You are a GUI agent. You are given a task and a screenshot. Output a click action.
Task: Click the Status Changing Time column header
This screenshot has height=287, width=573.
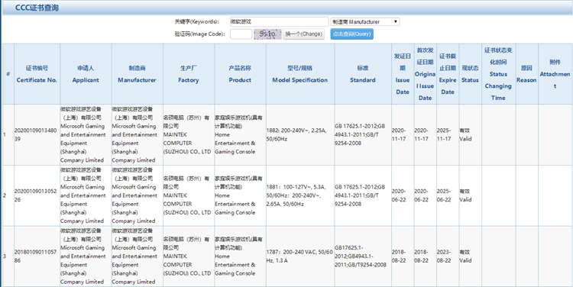tap(498, 74)
